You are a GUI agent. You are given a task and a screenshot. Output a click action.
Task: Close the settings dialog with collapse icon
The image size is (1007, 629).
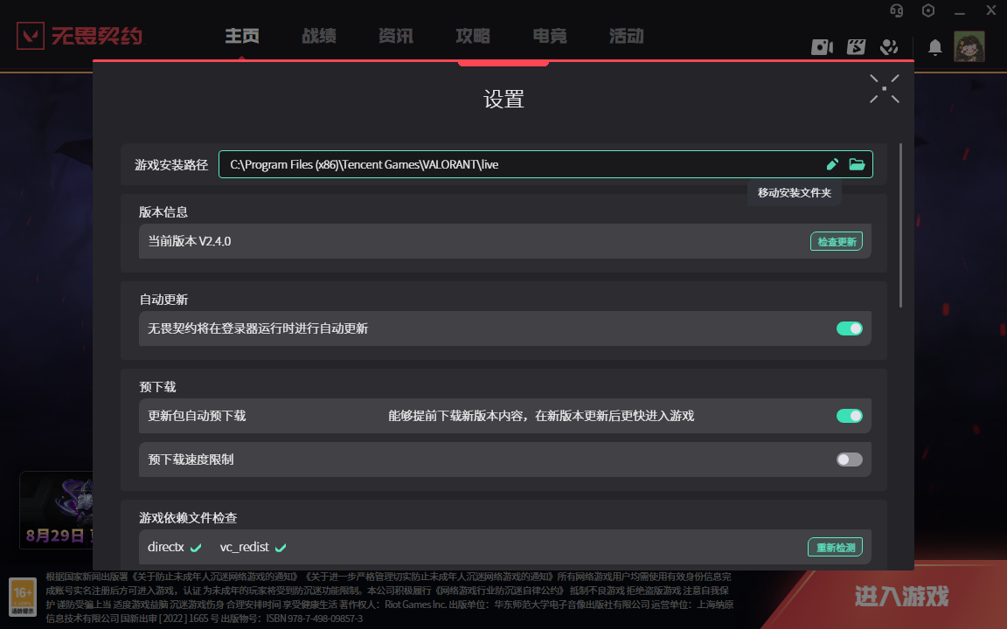(x=885, y=88)
